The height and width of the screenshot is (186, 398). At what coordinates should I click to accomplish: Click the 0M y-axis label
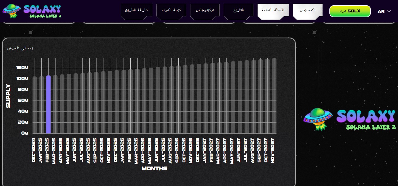pos(25,133)
